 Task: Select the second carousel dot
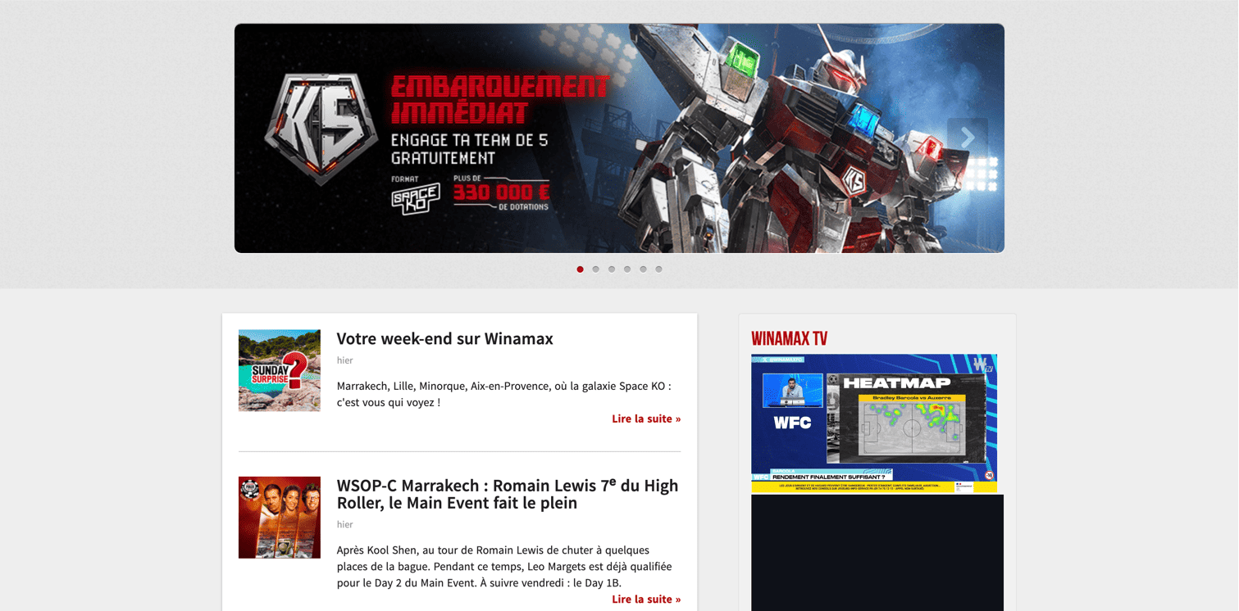596,269
